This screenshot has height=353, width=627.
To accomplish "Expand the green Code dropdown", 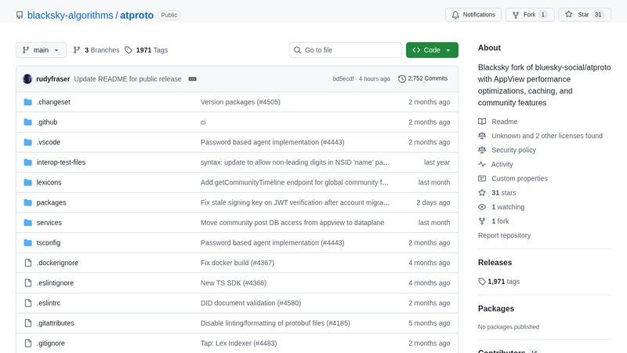I will point(431,49).
